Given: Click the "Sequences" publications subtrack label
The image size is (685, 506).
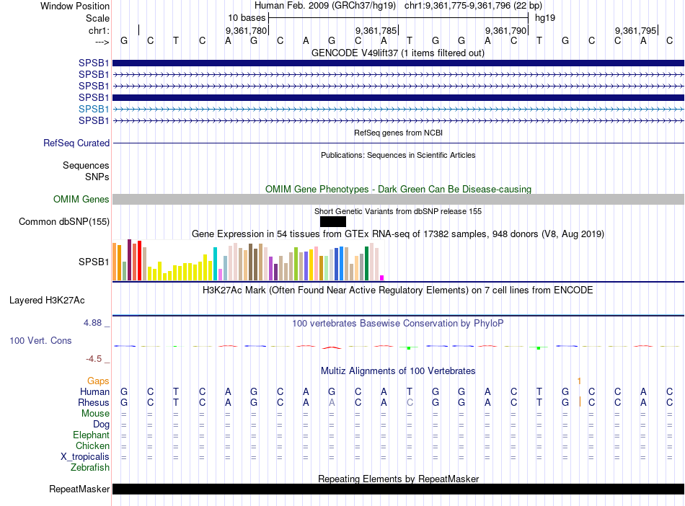Looking at the screenshot, I should pos(86,165).
